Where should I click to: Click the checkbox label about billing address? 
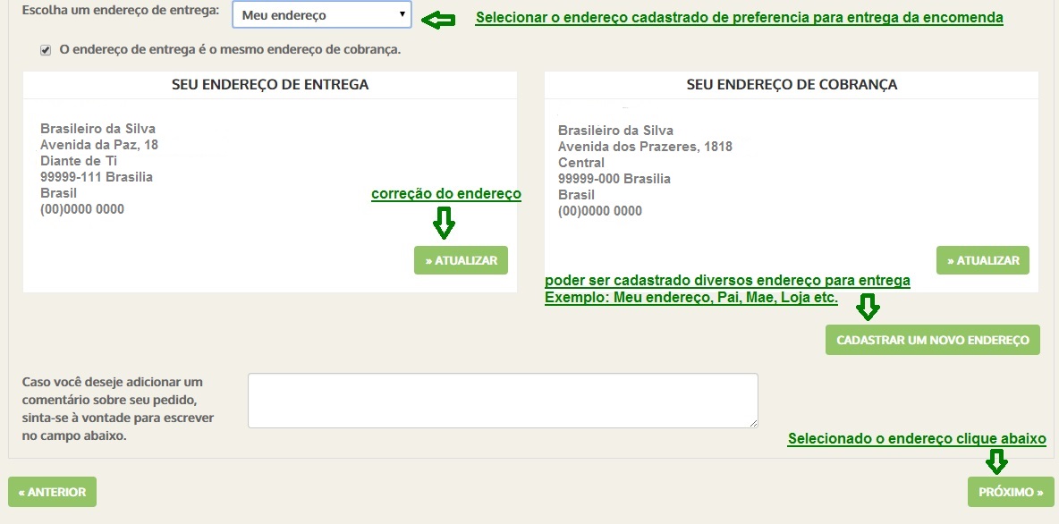[x=230, y=49]
